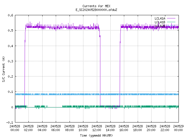The width and height of the screenshot is (184, 138).
Task: Click the x-axis tick 240528 04:00
Action: pos(42,128)
